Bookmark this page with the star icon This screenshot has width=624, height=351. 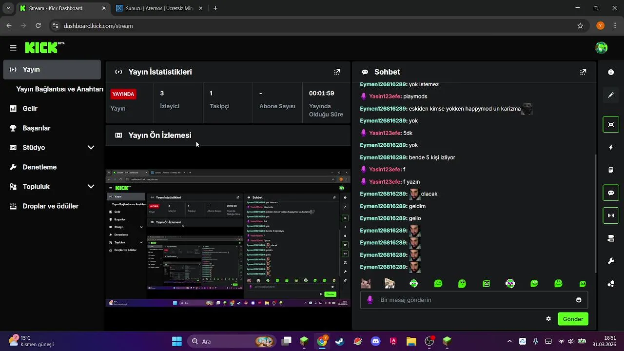pos(580,26)
